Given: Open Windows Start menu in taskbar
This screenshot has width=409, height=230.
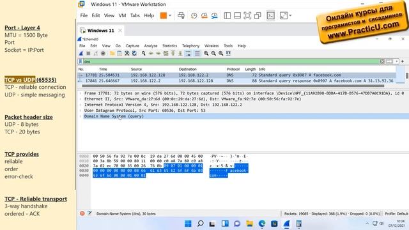Looking at the screenshot, I should click(188, 224).
